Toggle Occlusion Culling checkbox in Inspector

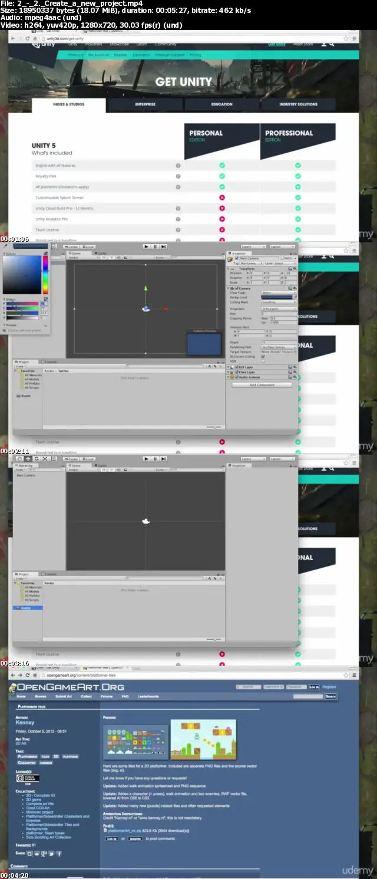point(263,357)
